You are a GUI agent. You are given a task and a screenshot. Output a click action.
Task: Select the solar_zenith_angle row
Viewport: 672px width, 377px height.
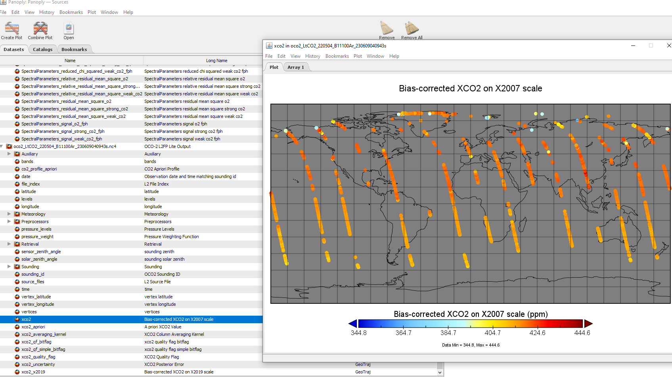coord(131,259)
